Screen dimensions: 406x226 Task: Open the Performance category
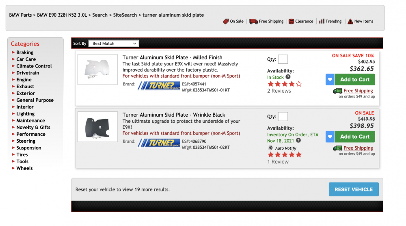(x=31, y=134)
